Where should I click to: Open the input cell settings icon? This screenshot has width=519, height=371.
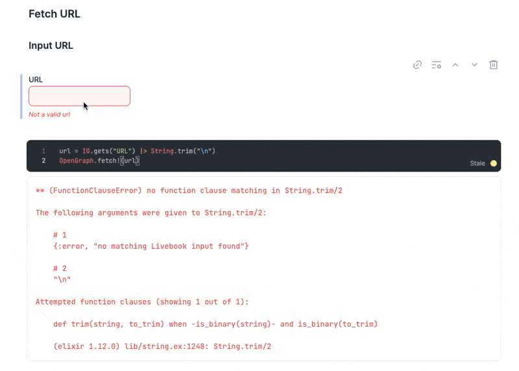pos(436,65)
